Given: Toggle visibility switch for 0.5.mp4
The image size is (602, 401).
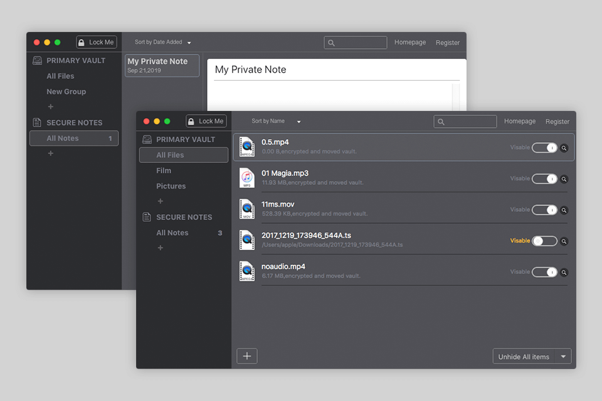Looking at the screenshot, I should (544, 148).
